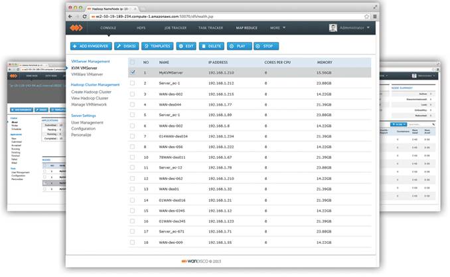Expand the MORE dropdown in the navbar

(x=277, y=28)
